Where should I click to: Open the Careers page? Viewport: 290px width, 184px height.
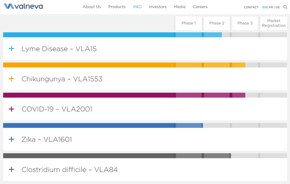click(200, 7)
